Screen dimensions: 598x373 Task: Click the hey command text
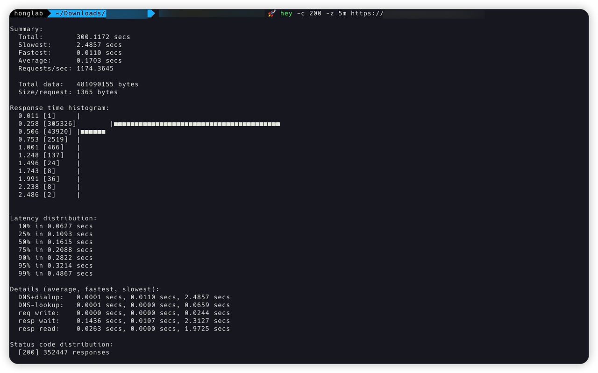pyautogui.click(x=286, y=13)
